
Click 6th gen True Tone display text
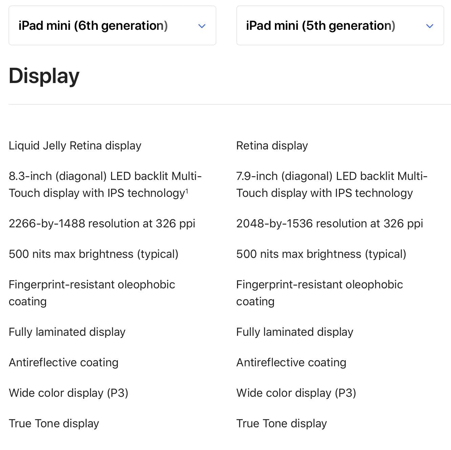(54, 424)
